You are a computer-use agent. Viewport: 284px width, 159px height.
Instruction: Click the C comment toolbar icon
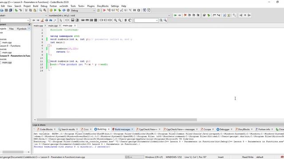130,20
